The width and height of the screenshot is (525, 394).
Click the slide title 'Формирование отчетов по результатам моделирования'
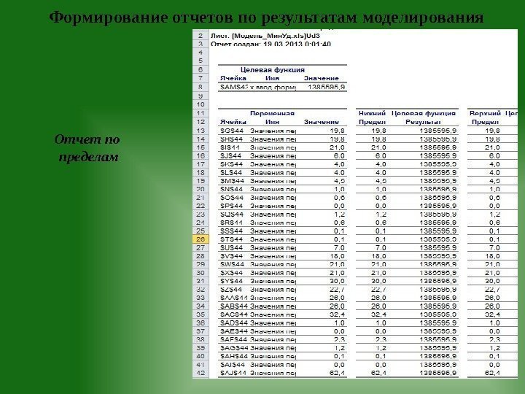266,18
